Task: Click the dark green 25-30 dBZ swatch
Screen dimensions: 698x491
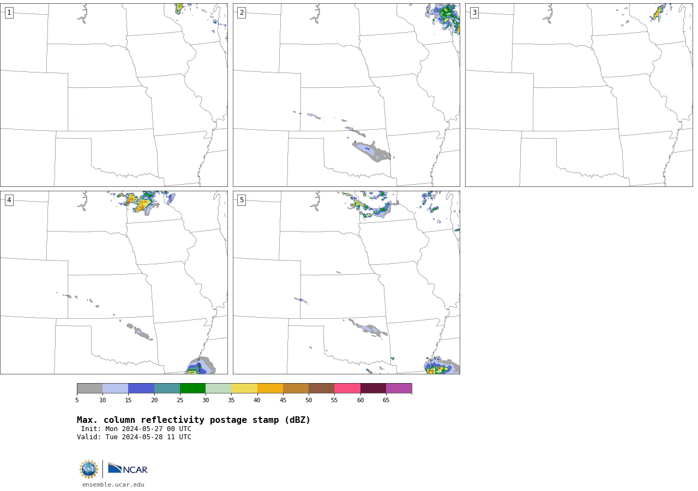Action: [x=192, y=389]
